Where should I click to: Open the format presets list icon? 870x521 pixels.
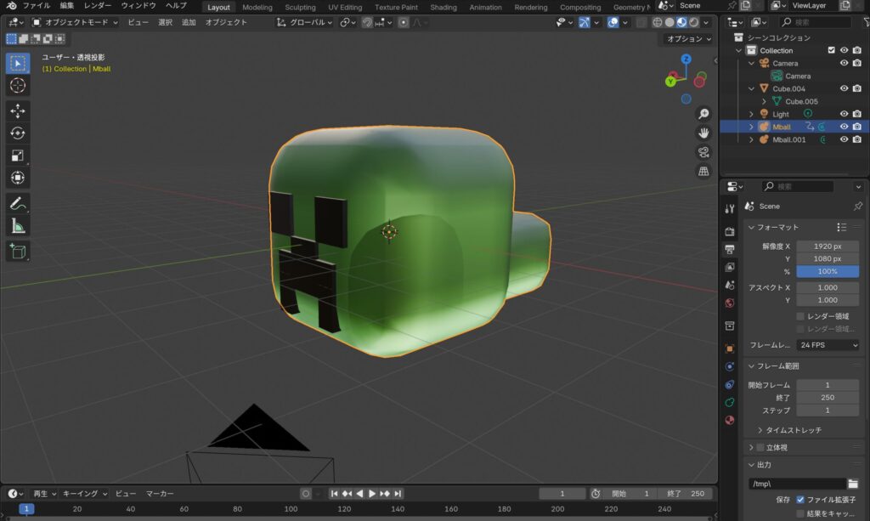[x=842, y=227]
